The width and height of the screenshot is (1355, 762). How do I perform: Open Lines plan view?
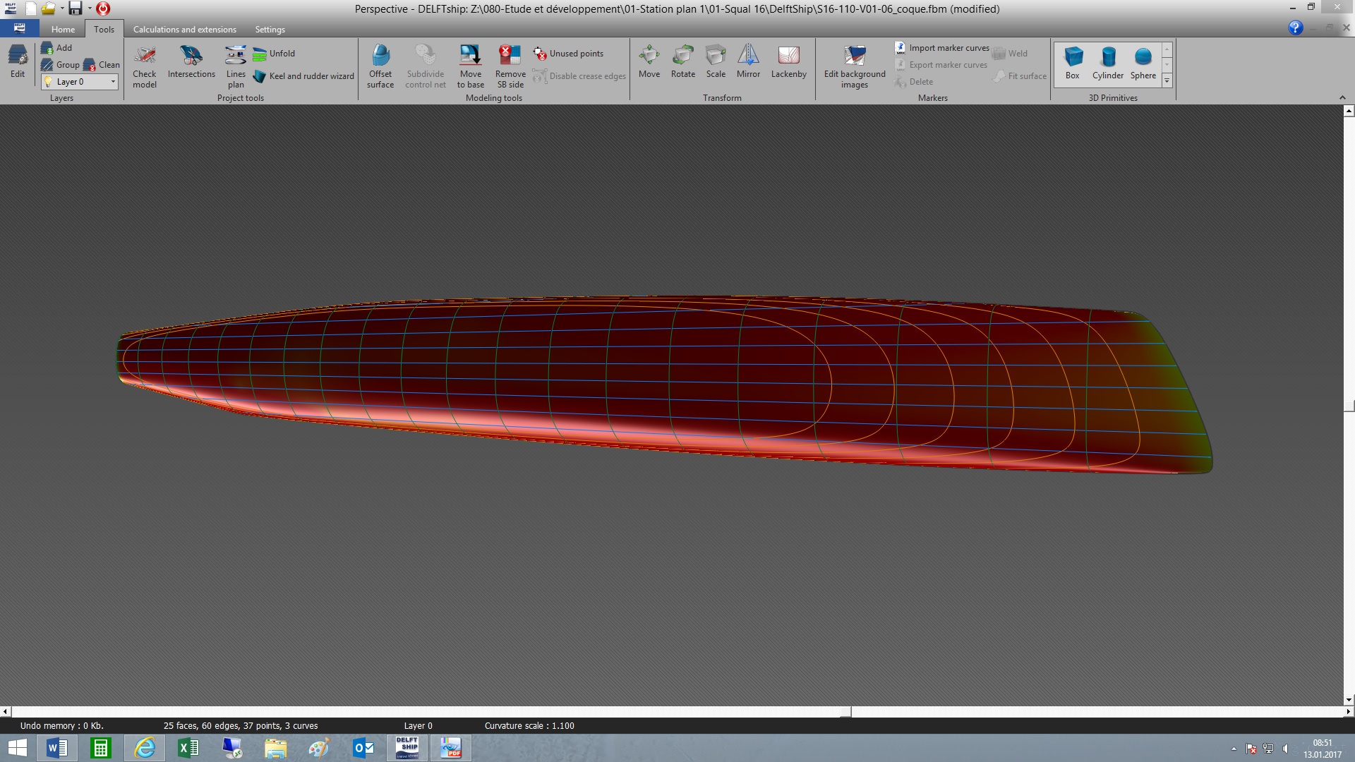[236, 67]
